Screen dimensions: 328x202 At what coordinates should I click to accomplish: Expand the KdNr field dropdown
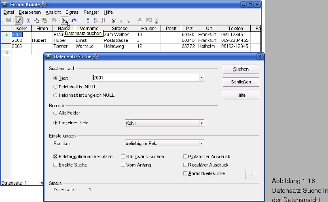click(201, 123)
